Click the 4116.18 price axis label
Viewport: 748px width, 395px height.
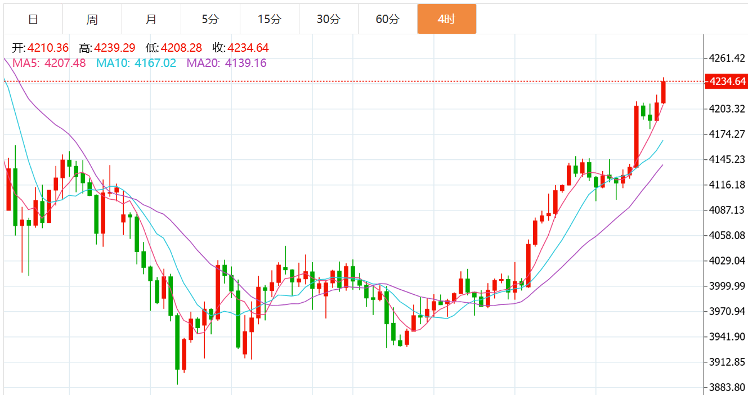click(728, 185)
